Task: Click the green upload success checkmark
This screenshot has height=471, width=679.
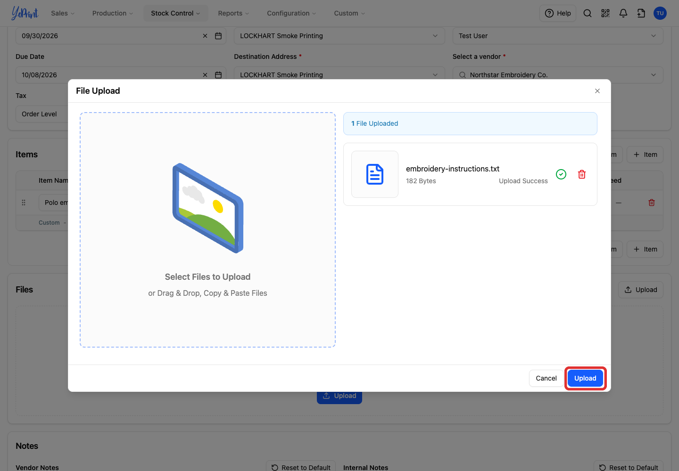Action: coord(561,174)
